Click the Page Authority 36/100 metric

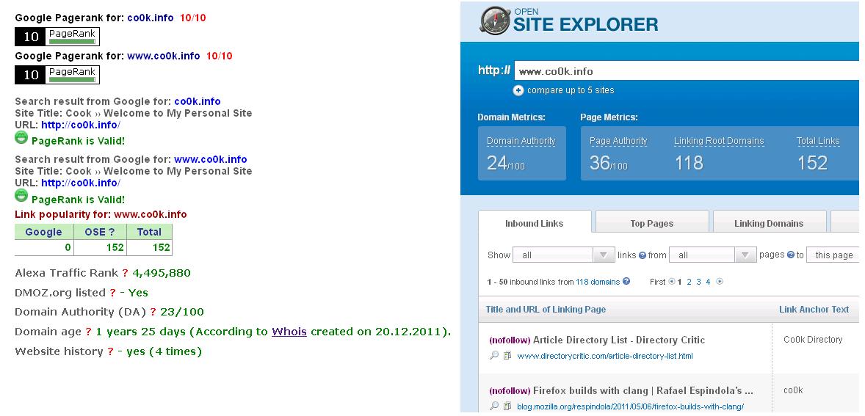point(618,153)
